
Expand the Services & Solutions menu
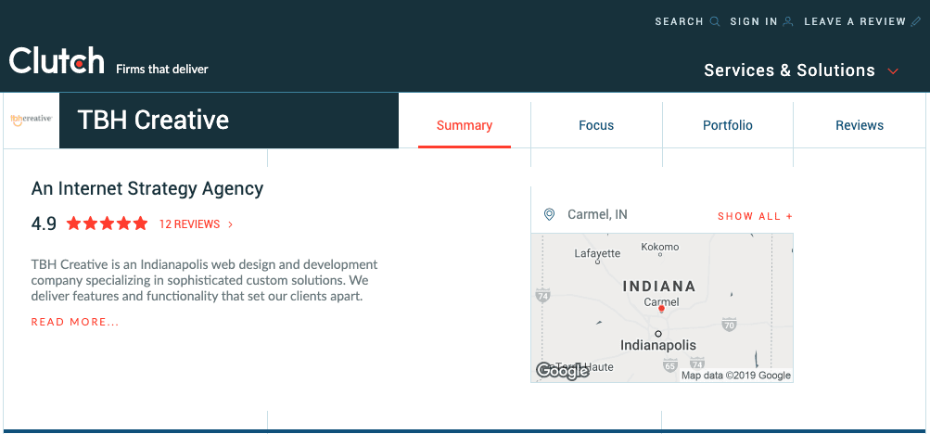[x=801, y=70]
